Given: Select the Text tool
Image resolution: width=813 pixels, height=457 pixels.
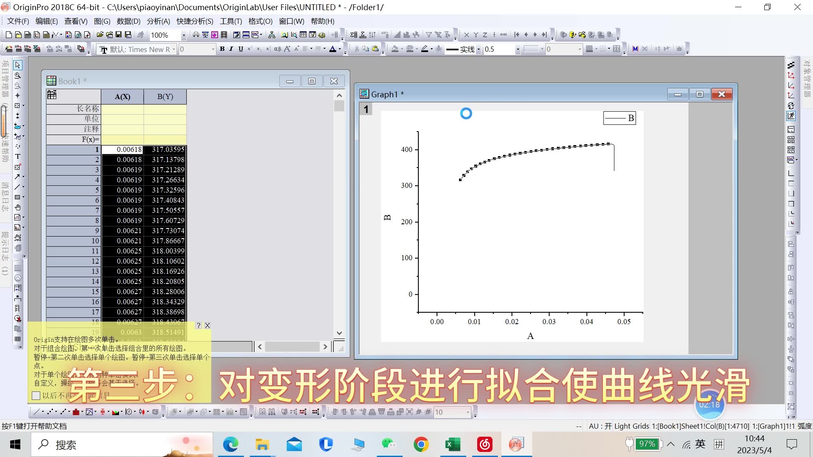Looking at the screenshot, I should pos(17,157).
